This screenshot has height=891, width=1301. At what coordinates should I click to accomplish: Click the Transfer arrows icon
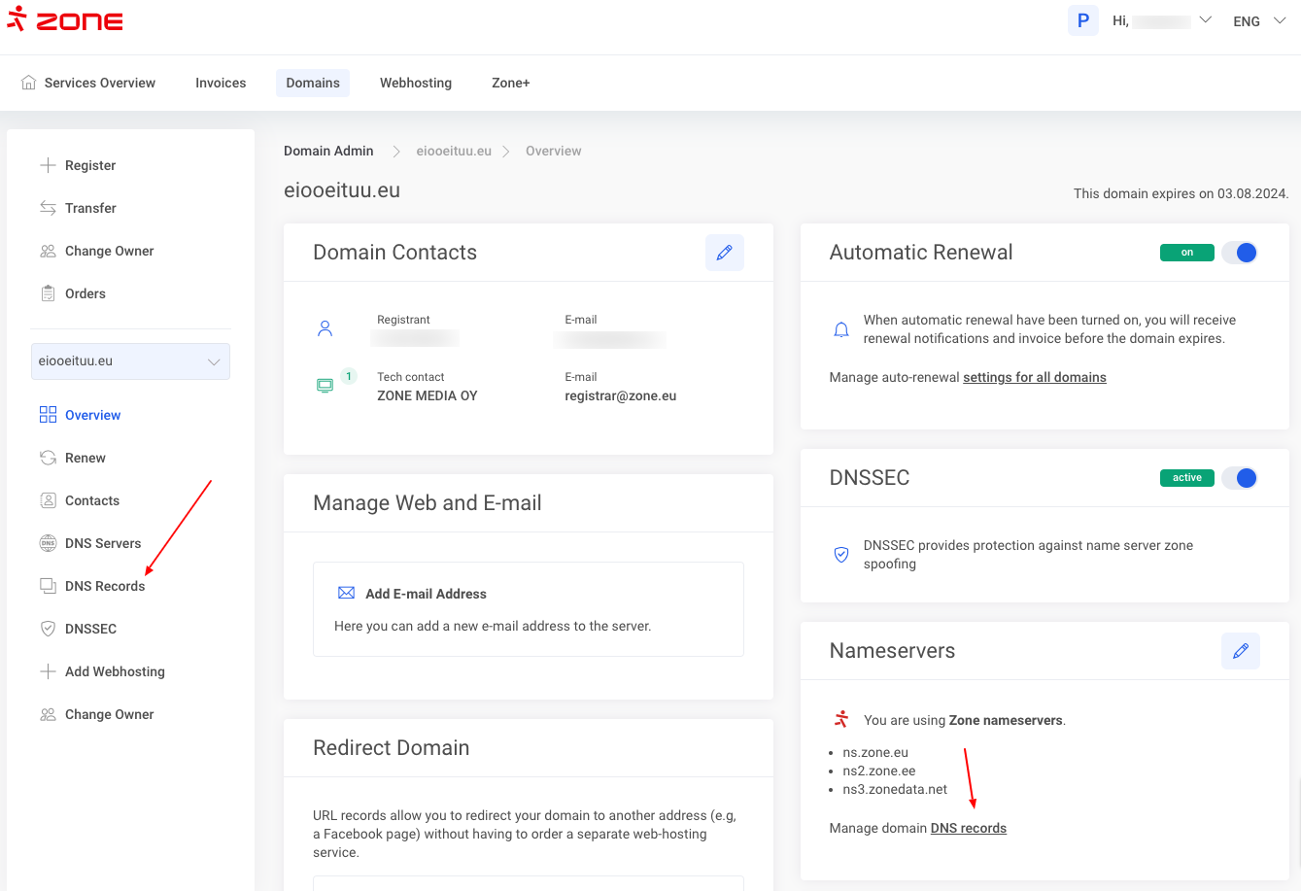(48, 208)
